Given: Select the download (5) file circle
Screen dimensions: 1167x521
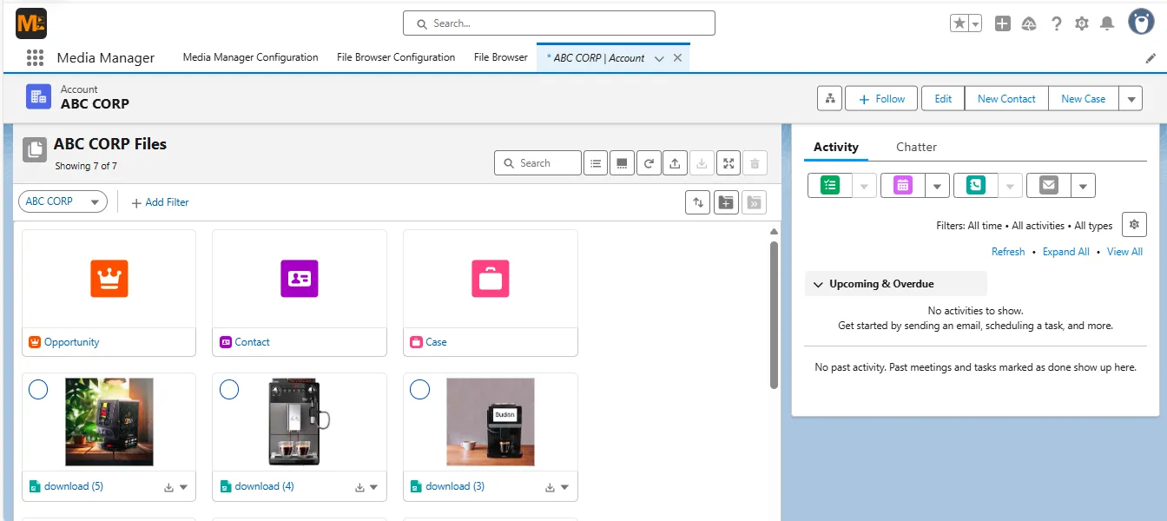Looking at the screenshot, I should pos(38,390).
